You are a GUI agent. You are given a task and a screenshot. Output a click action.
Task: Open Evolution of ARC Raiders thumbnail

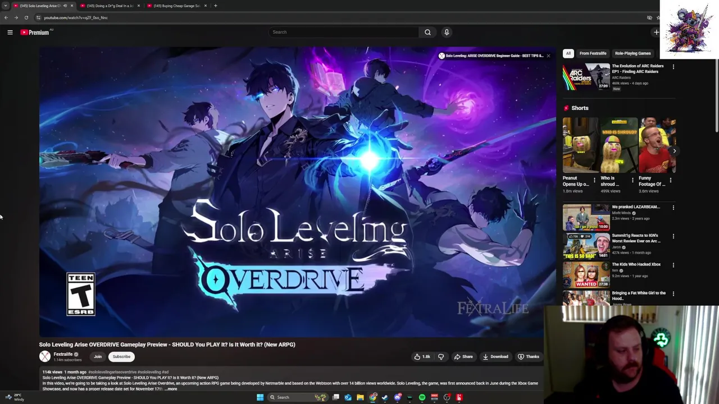tap(586, 76)
